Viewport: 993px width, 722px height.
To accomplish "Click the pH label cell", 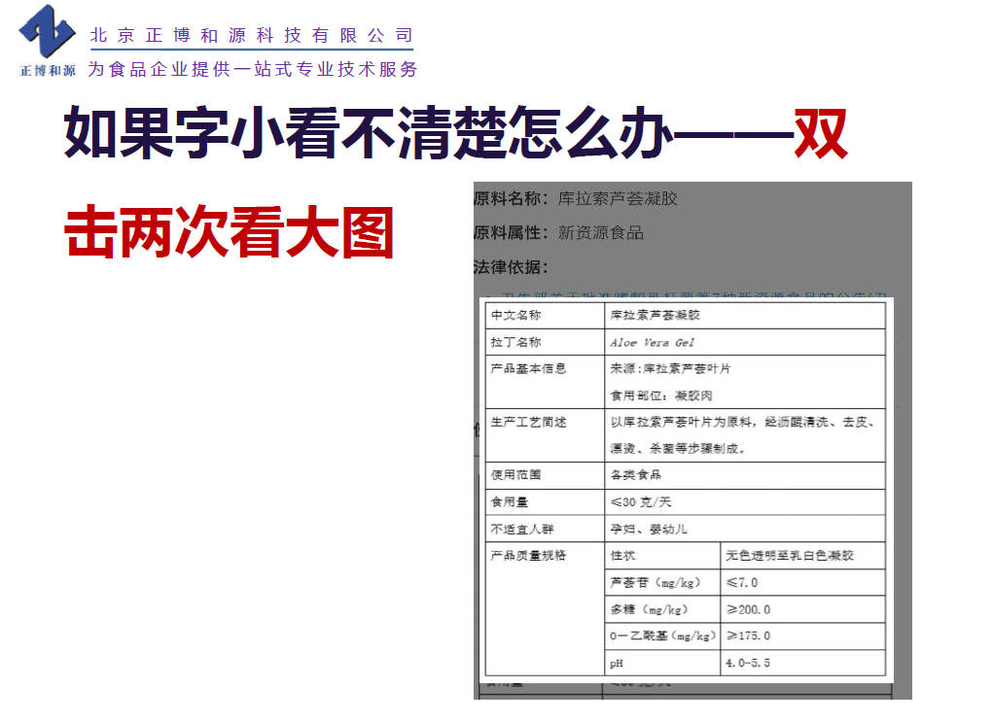I will point(662,663).
